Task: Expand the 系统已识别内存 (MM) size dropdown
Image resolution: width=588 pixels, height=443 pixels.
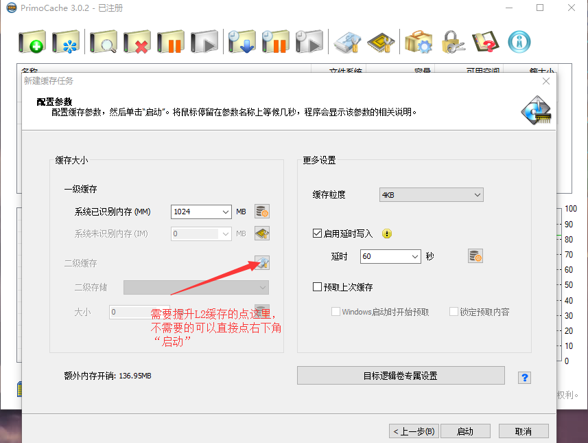Action: pyautogui.click(x=225, y=212)
